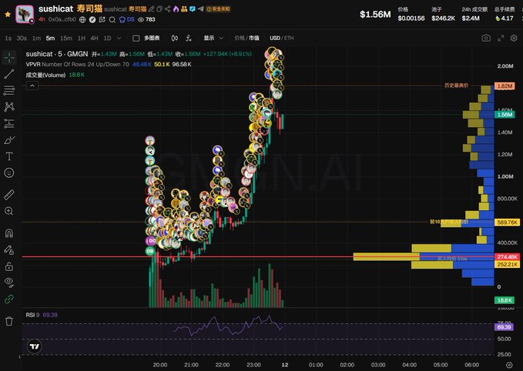
Task: Open the compass explorer icon
Action: point(92,20)
